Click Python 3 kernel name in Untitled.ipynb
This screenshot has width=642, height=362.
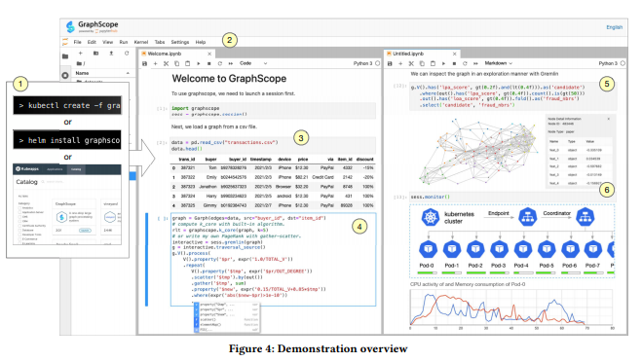tap(608, 63)
